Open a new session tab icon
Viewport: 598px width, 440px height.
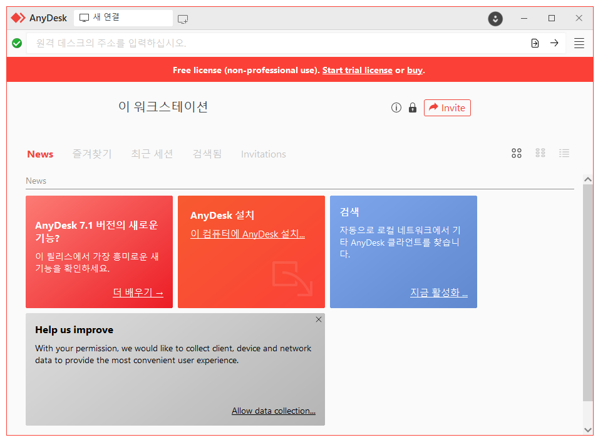[x=183, y=19]
